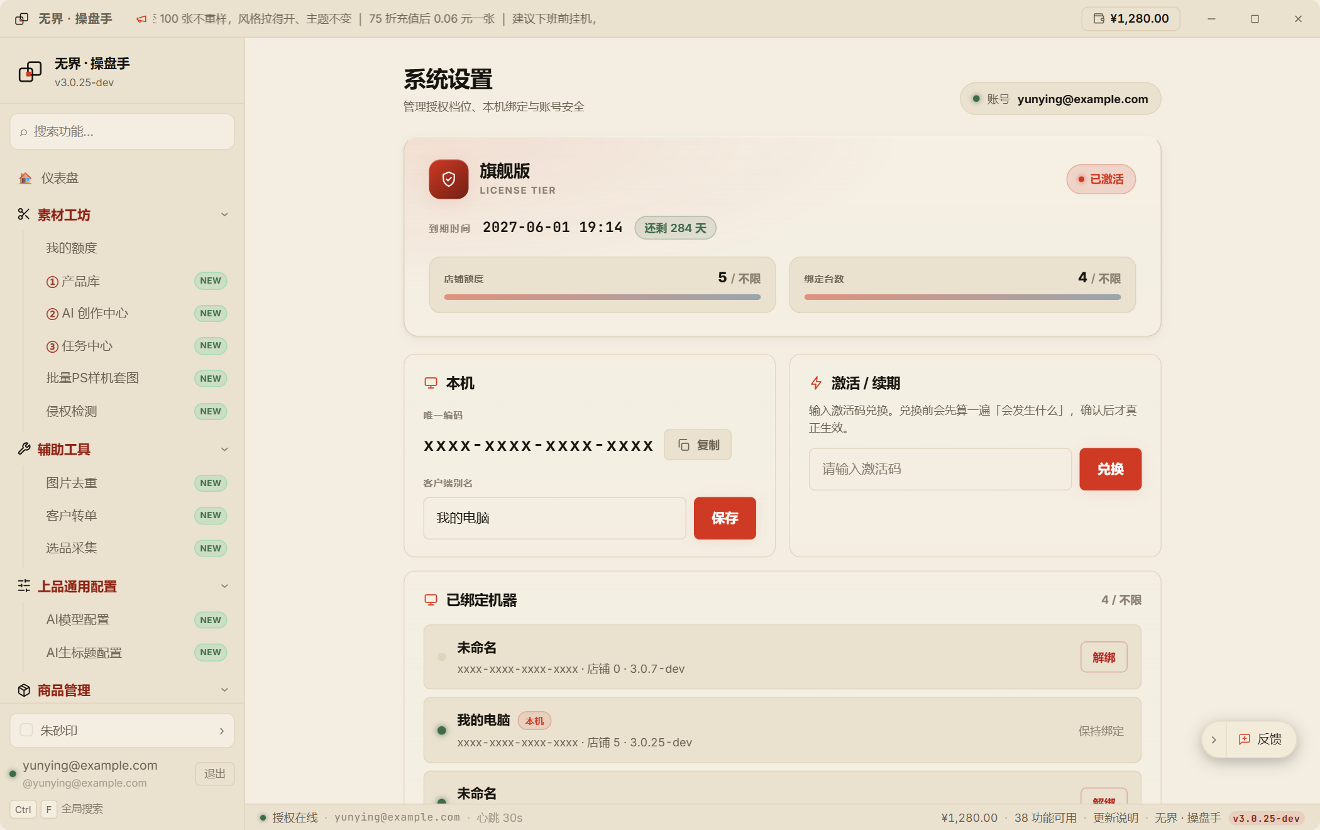Click the scissors icon for 素材工坊
The width and height of the screenshot is (1320, 830).
pyautogui.click(x=24, y=214)
